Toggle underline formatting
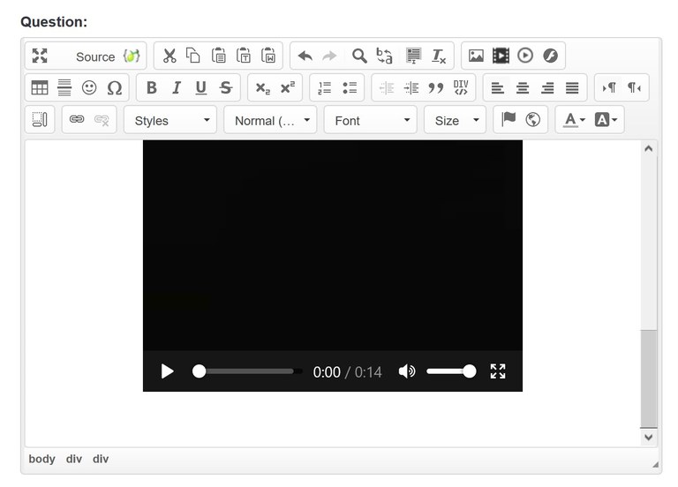This screenshot has width=678, height=487. pos(201,88)
